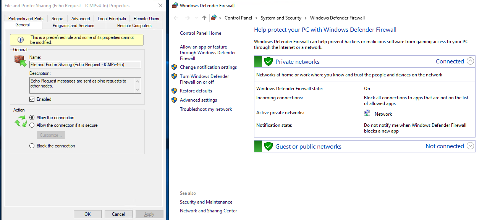The image size is (495, 220).
Task: Click the 'Windows Defender Firewall state:' label
Action: [x=290, y=89]
